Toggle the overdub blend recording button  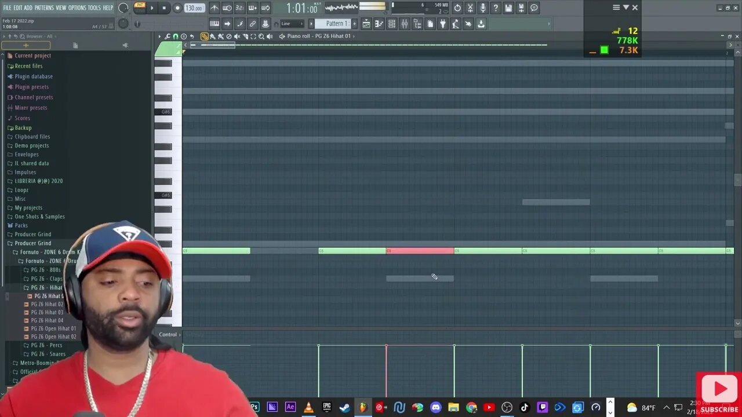pos(252,8)
